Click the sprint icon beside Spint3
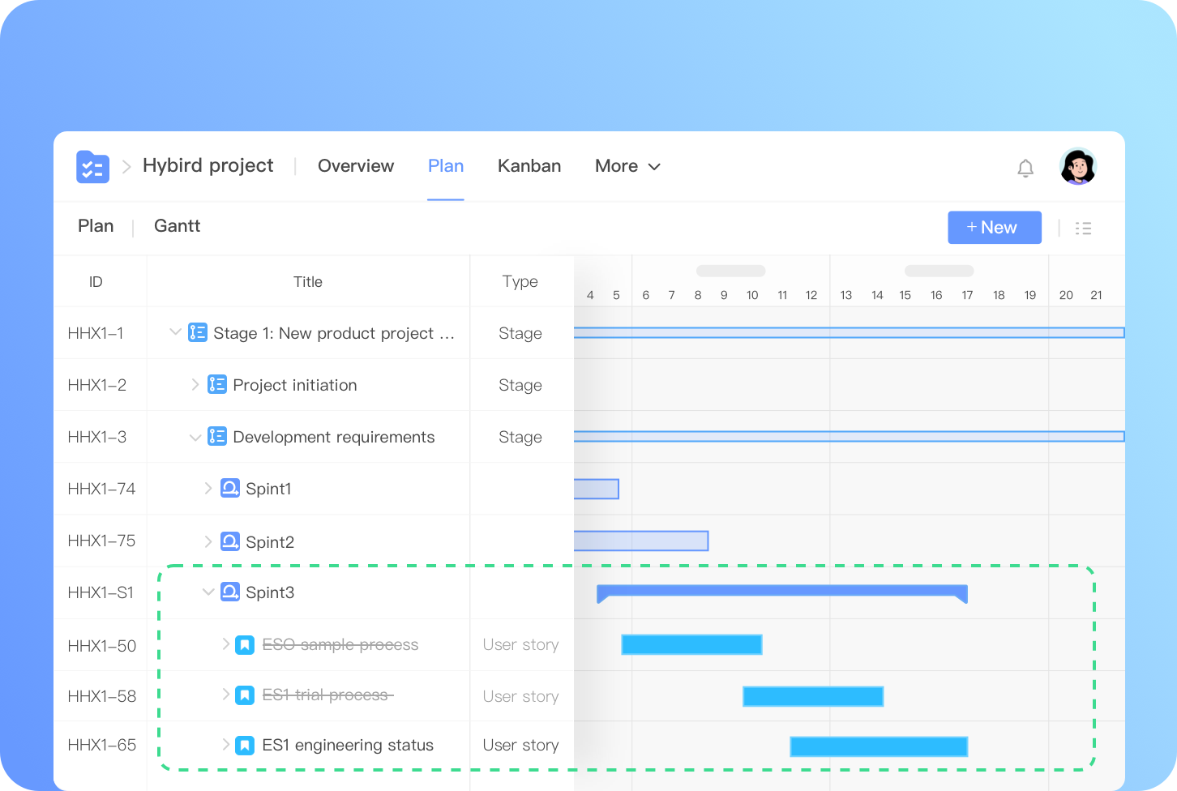This screenshot has height=791, width=1177. pyautogui.click(x=229, y=592)
